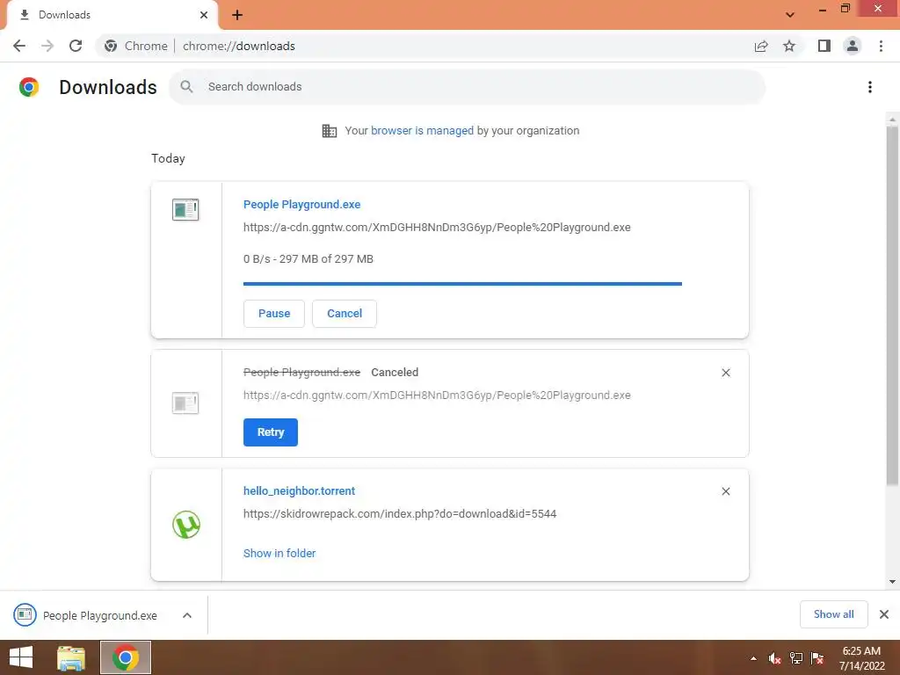Click Show all downloads button

point(833,614)
